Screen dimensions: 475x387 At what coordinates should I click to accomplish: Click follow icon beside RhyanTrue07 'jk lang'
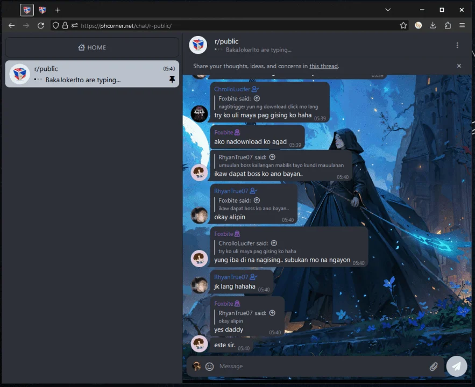pyautogui.click(x=253, y=277)
